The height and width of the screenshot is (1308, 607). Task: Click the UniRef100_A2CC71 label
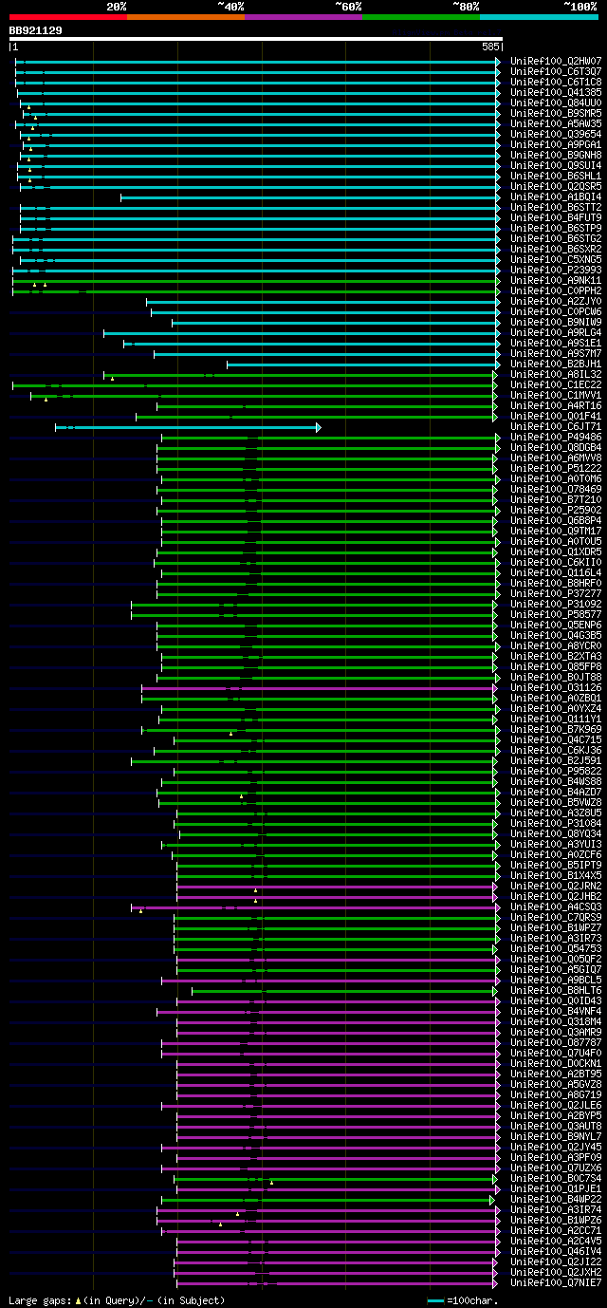[556, 1230]
